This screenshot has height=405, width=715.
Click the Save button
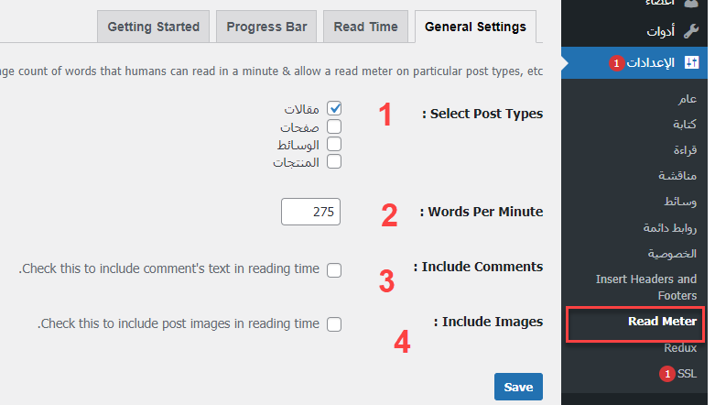[518, 387]
